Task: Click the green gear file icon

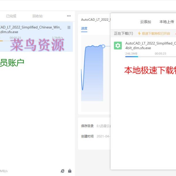Action: pos(118,45)
